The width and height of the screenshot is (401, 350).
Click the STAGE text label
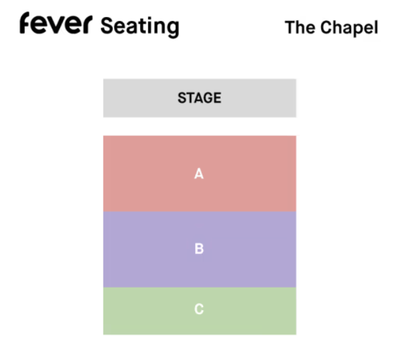199,98
